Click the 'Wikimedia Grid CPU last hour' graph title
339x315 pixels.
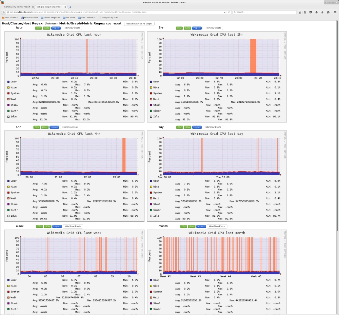click(74, 34)
